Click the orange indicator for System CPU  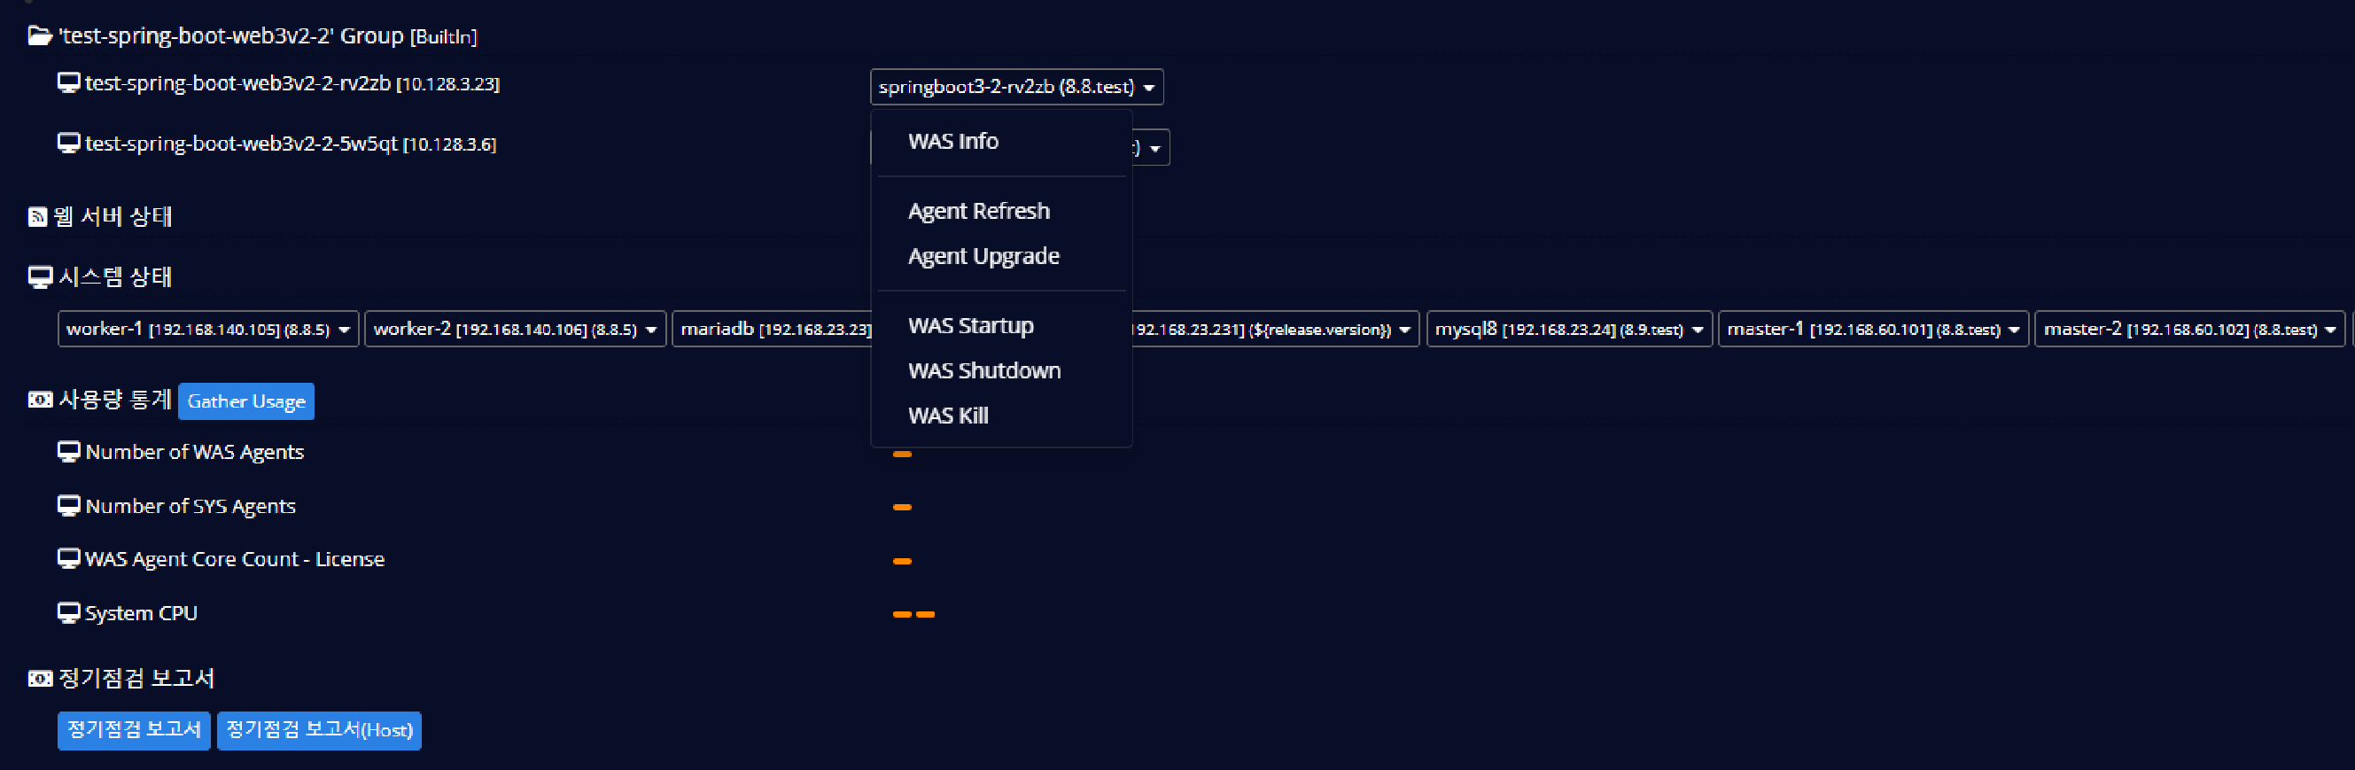click(x=913, y=615)
